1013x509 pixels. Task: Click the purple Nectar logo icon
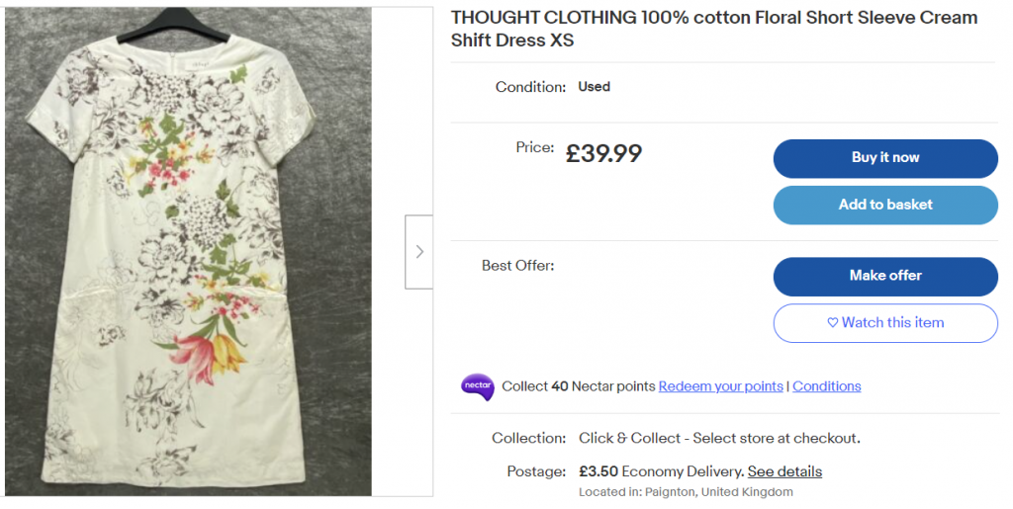coord(477,386)
